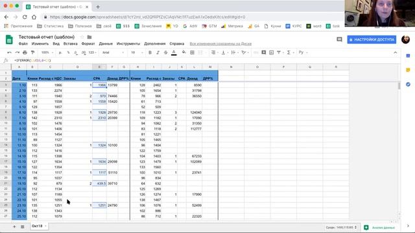Image resolution: width=415 pixels, height=233 pixels.
Task: Open the fill color picker
Action: [184, 52]
